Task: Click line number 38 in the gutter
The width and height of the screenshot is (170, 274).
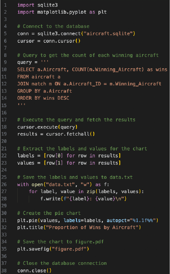Action: [x=4, y=270]
